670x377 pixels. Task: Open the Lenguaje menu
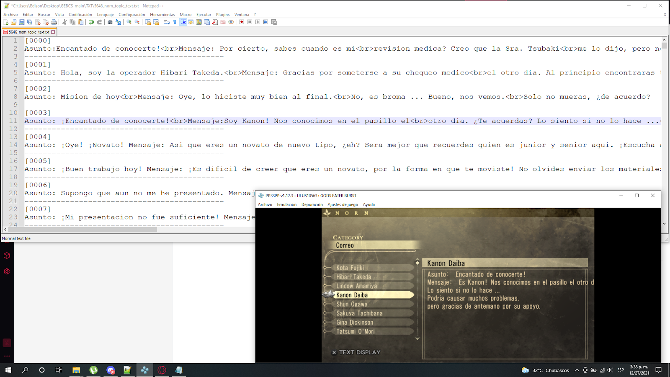pos(105,15)
